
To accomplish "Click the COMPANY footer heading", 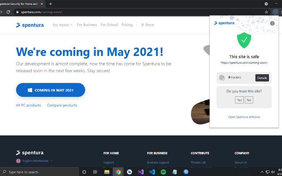I will [242, 153].
